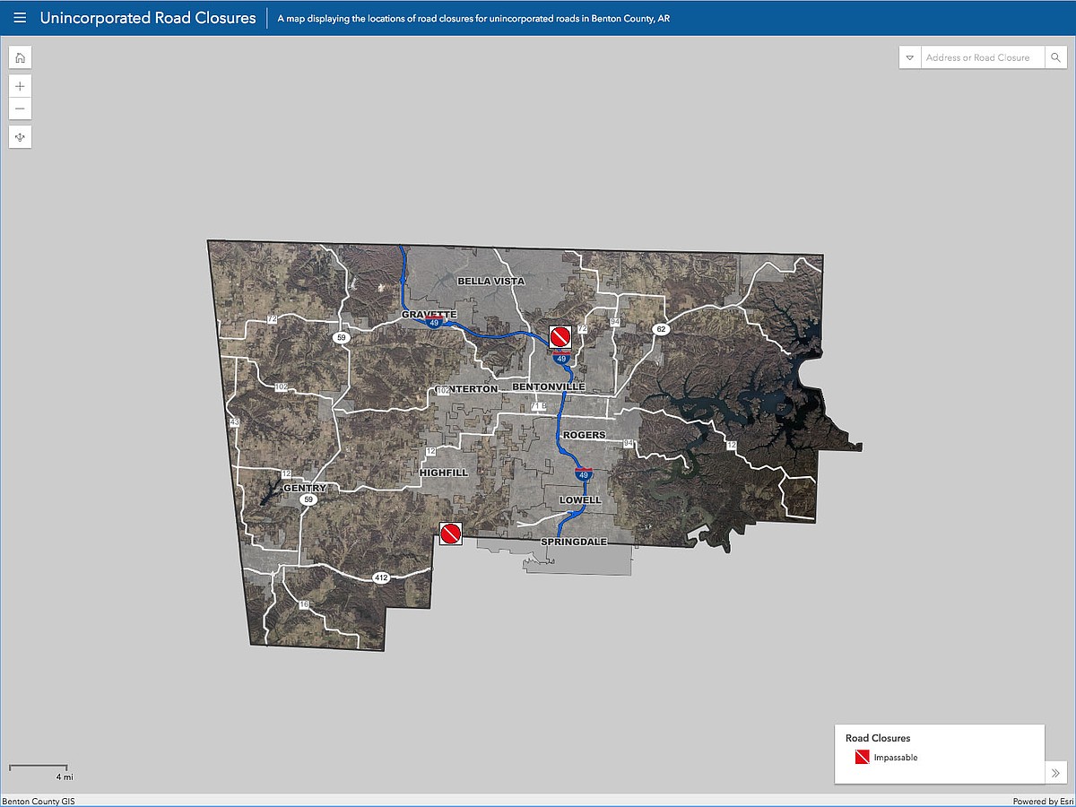Open the search source dropdown
Screen dimensions: 1076x807
(910, 57)
